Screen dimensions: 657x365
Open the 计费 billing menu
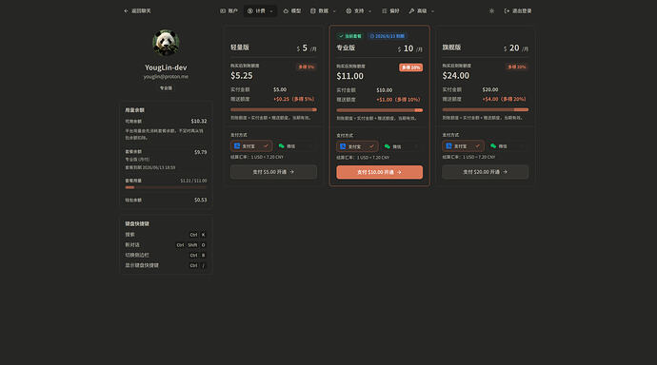[260, 10]
